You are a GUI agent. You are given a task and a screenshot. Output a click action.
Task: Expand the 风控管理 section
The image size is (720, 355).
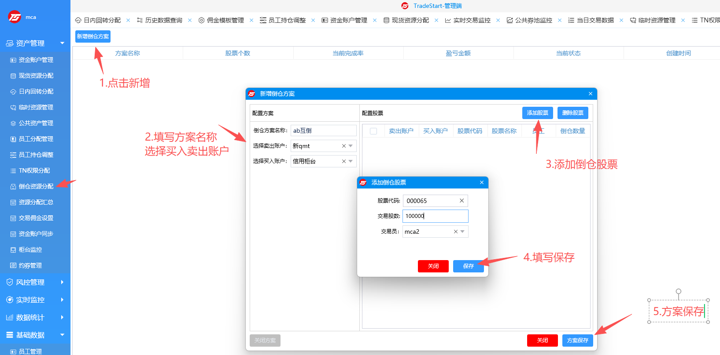pos(62,282)
